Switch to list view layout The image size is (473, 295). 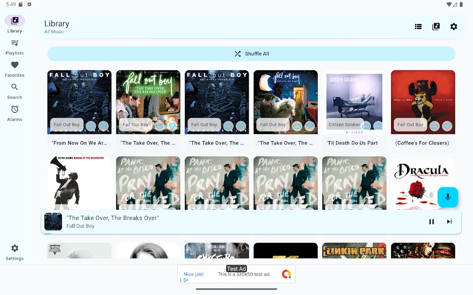point(418,26)
